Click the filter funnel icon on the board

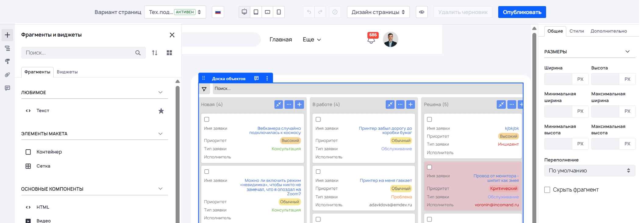tap(204, 89)
